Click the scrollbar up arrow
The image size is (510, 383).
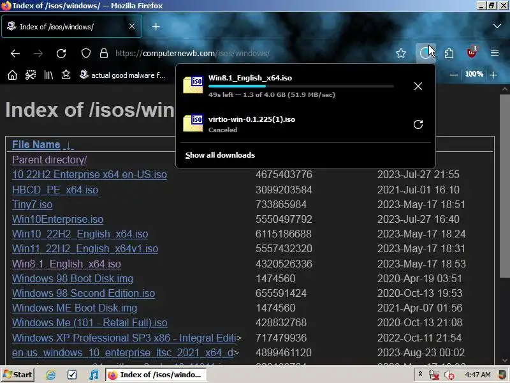504,89
